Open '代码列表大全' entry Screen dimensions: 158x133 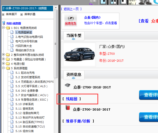24,46
